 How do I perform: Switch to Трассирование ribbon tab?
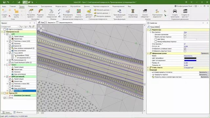click(46, 6)
